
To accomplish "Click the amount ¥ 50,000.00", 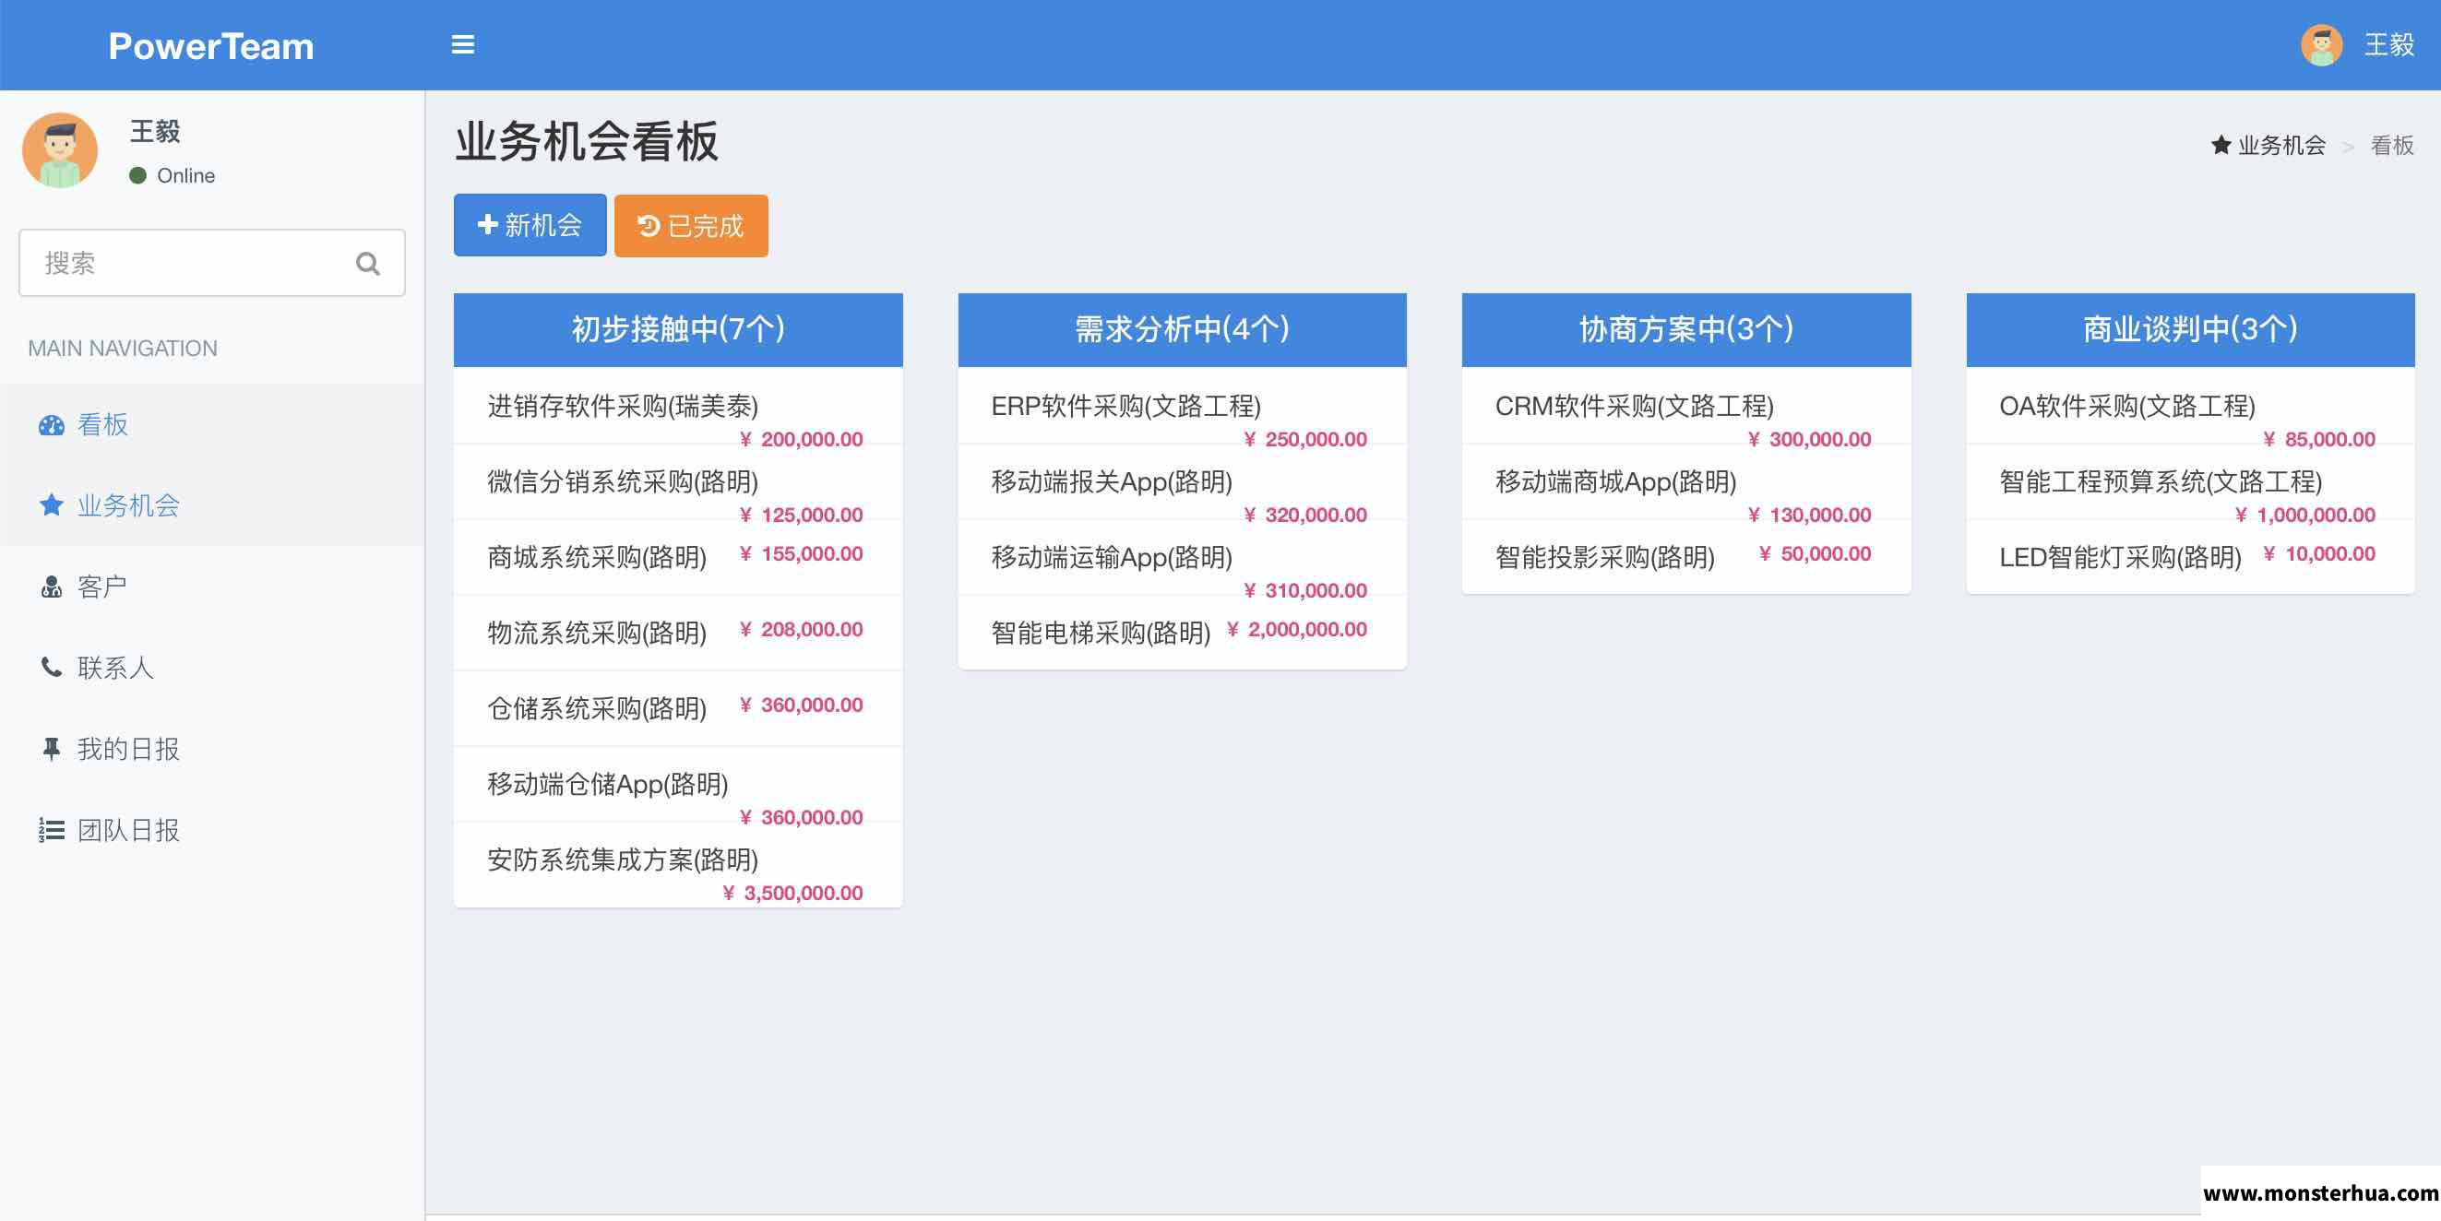I will [x=1815, y=553].
